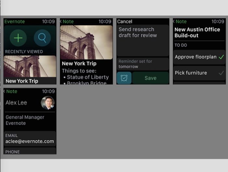Go back via Note chevron on Alex Lee card
The height and width of the screenshot is (172, 228).
coord(10,91)
